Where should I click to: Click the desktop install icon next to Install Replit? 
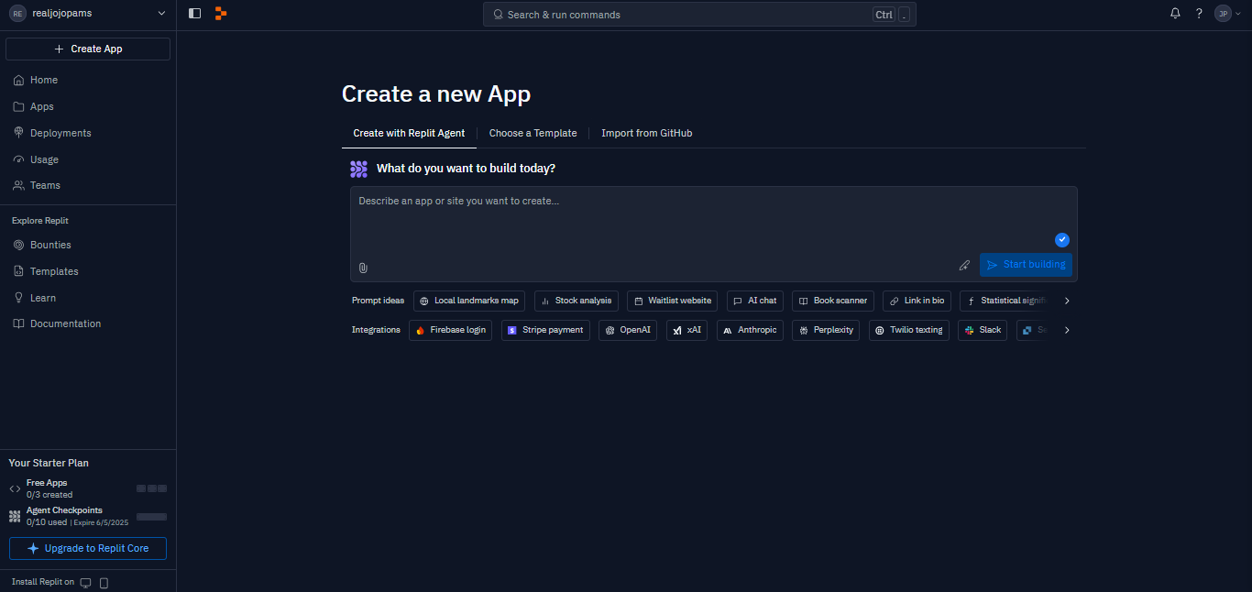[85, 582]
